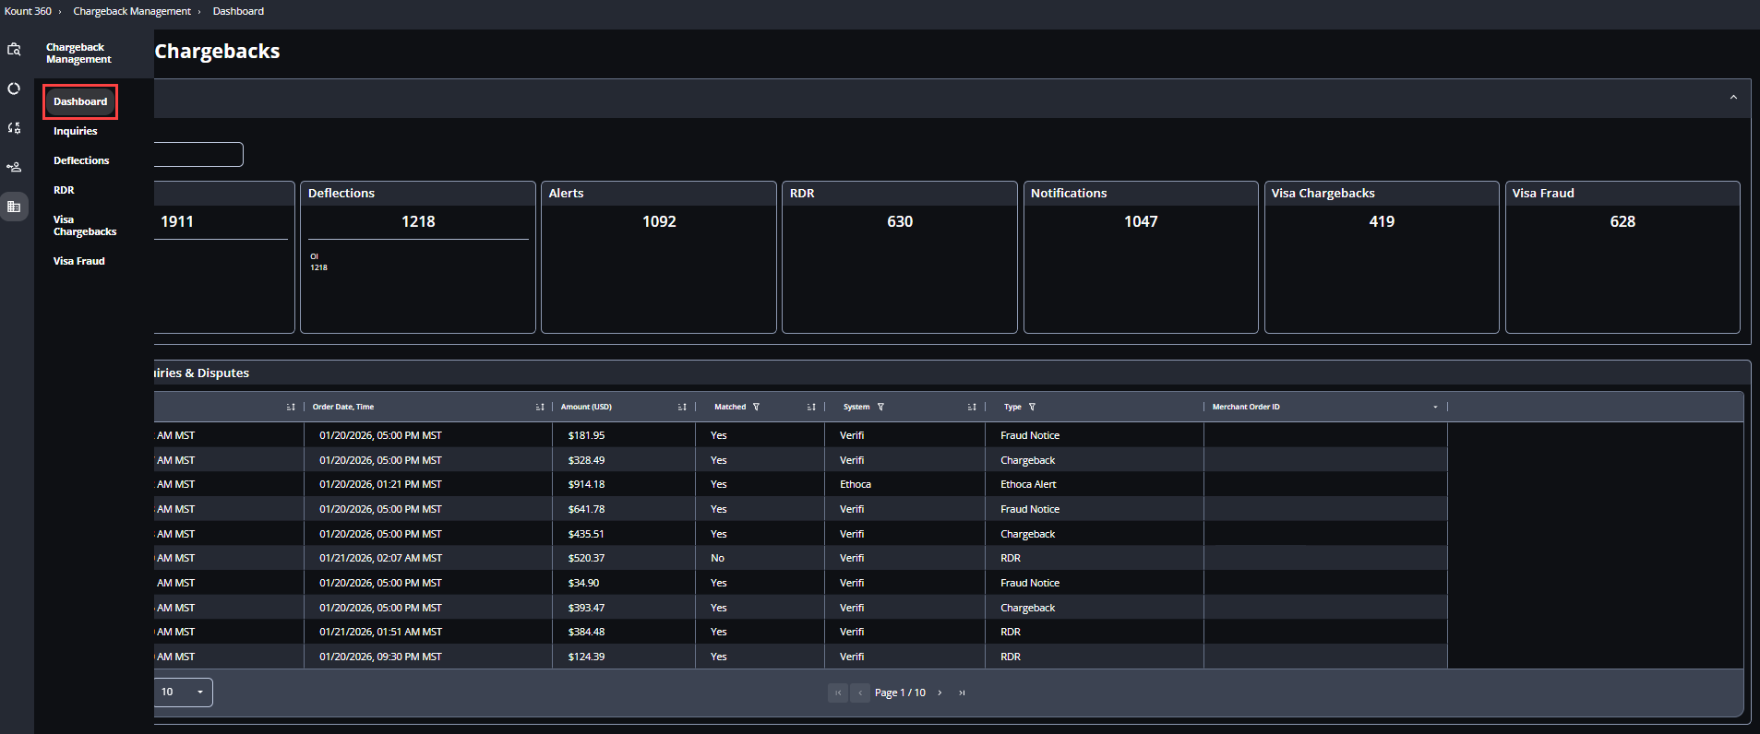
Task: Click the Visa Fraud card count 628
Action: pos(1622,221)
